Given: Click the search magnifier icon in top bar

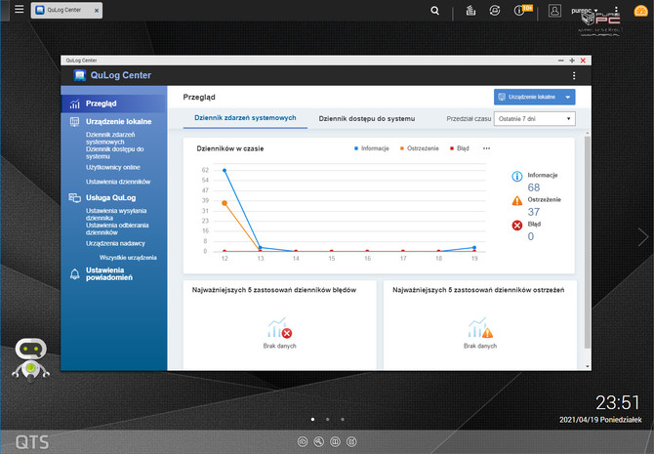Looking at the screenshot, I should pos(434,11).
